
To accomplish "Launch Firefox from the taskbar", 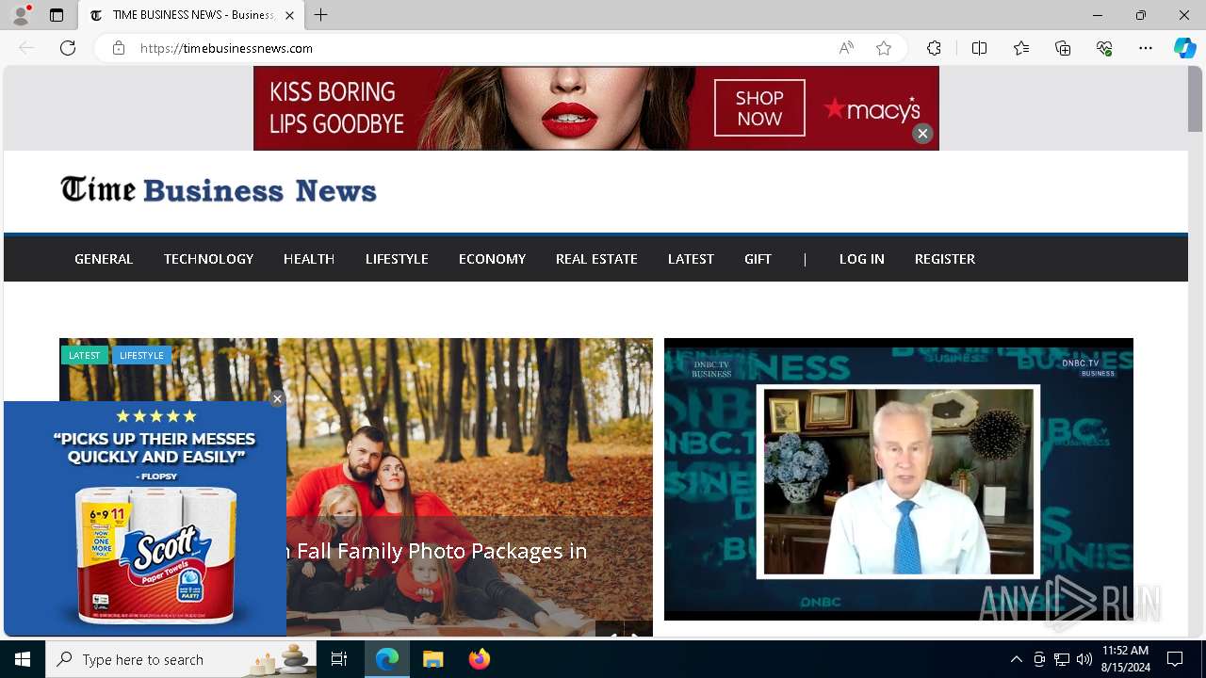I will tap(480, 659).
